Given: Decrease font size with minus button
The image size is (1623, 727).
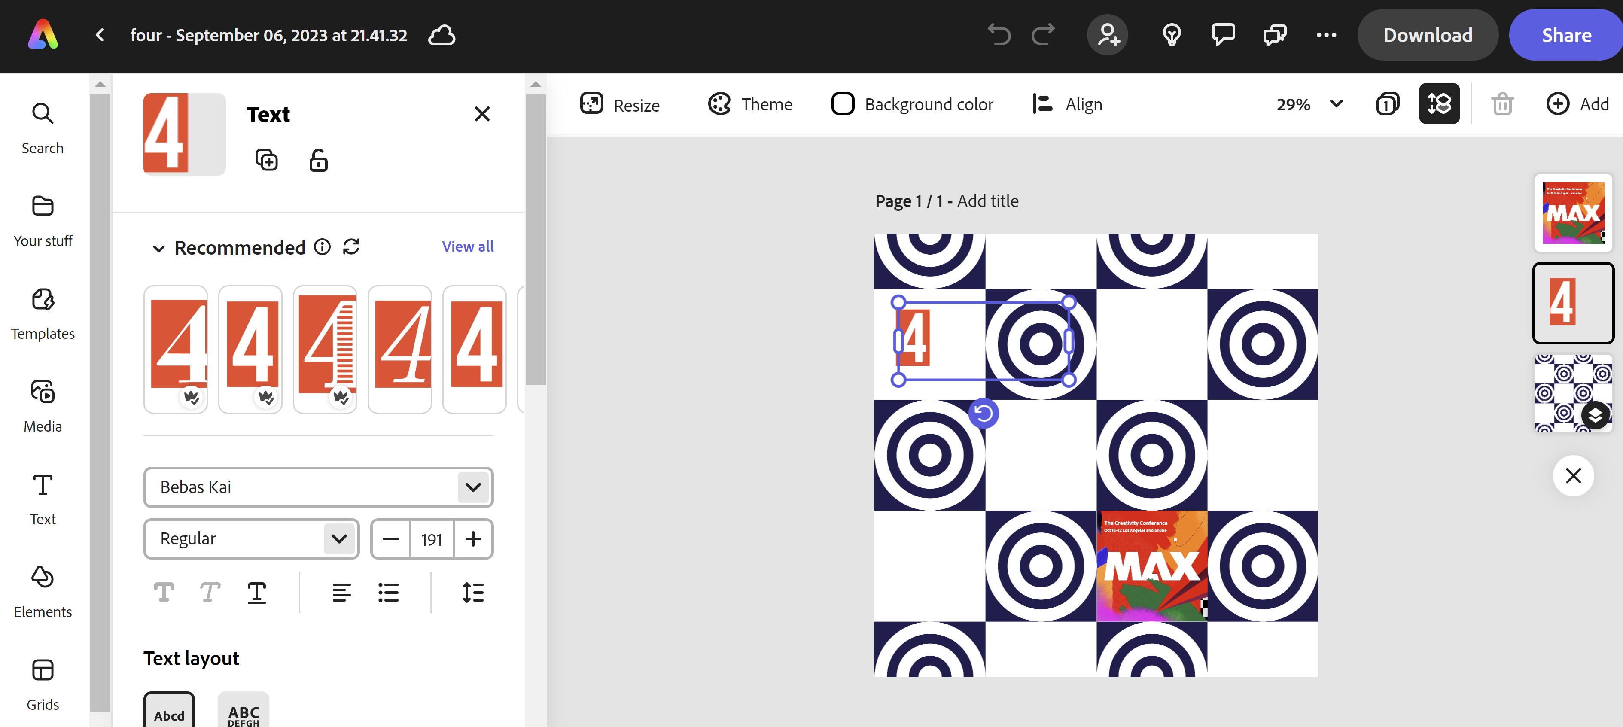Looking at the screenshot, I should pos(391,539).
